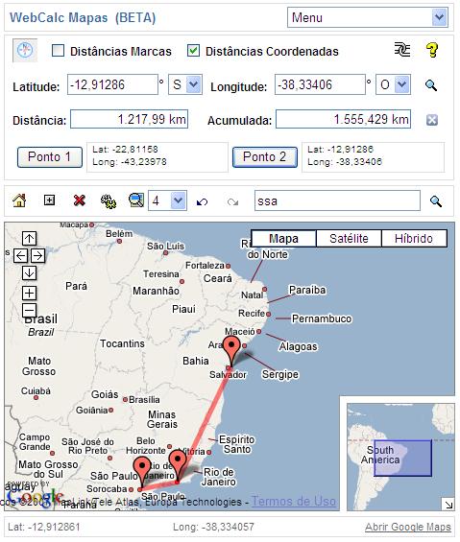Open the Abrir Google Maps link
This screenshot has height=542, width=460.
tap(408, 527)
